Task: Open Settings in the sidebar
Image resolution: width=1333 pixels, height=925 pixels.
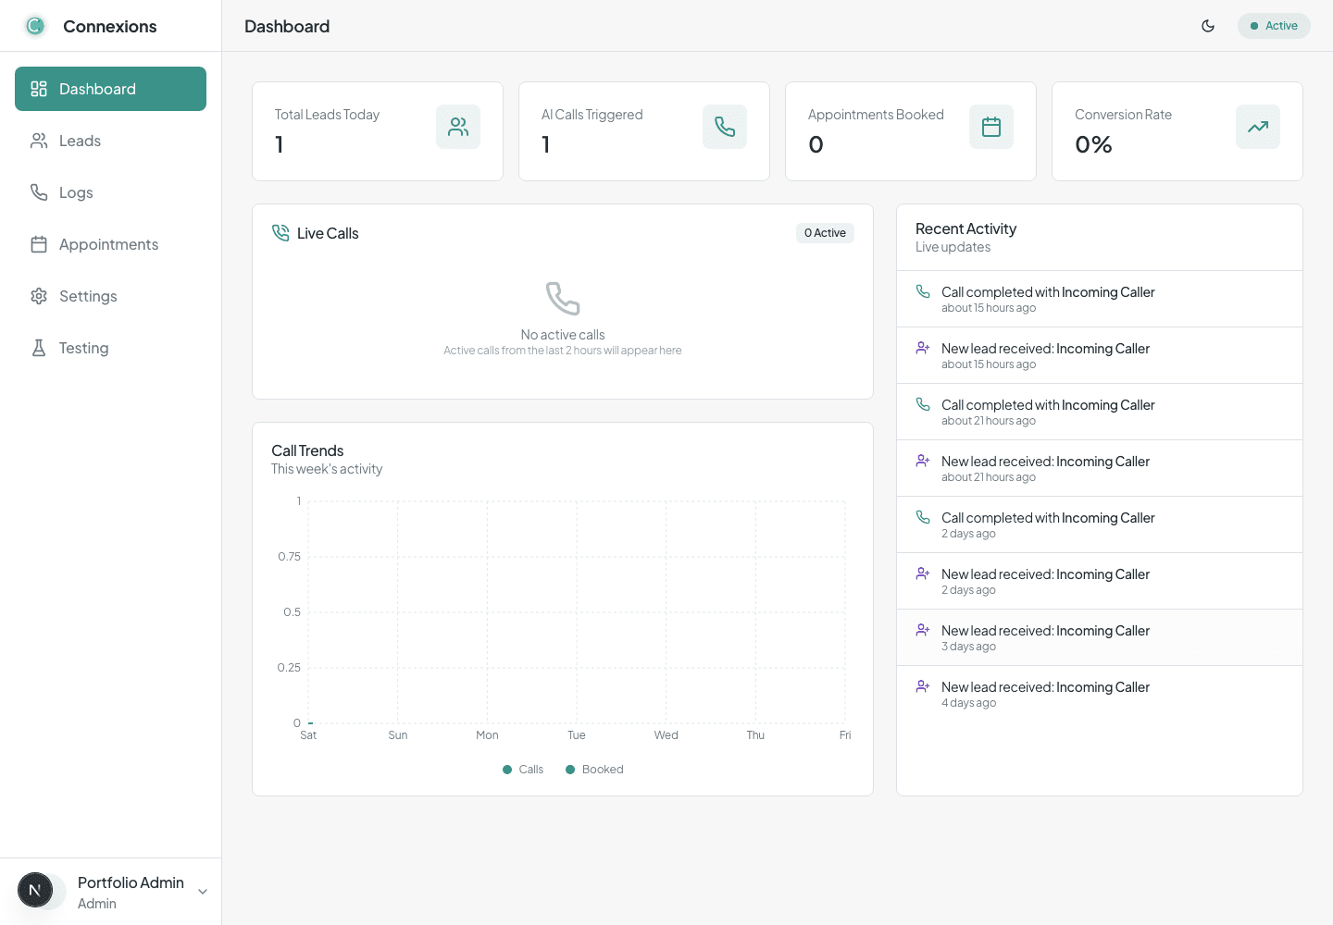Action: coord(110,296)
